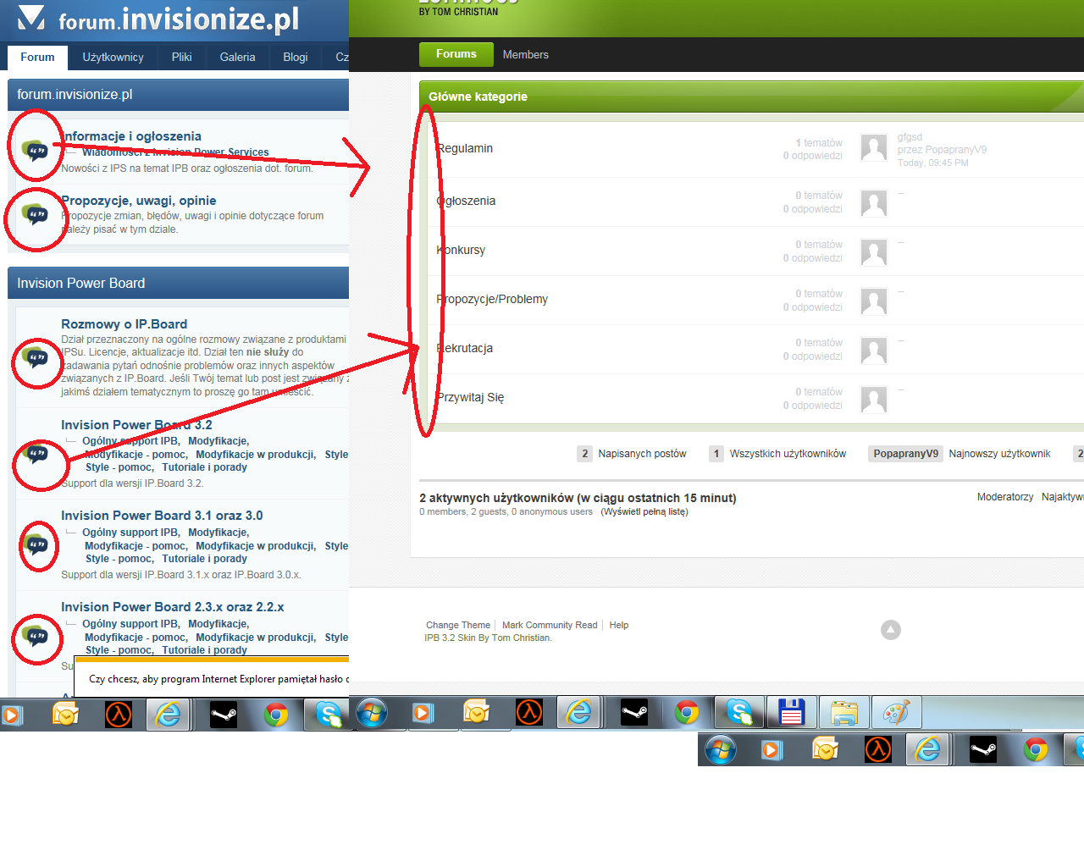Click the forum icon beside Invision Power Board 3.2
Screen dimensions: 1084x867
pos(36,455)
